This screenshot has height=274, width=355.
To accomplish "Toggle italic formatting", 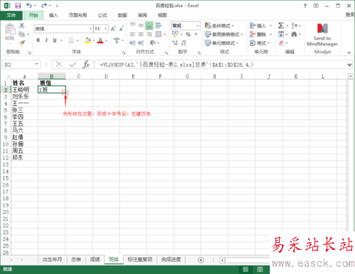I will point(46,40).
